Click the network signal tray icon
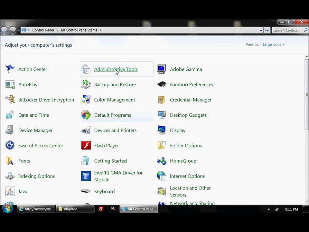 pos(277,209)
